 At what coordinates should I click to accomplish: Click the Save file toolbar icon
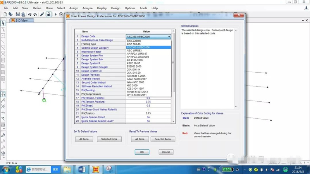click(17, 14)
